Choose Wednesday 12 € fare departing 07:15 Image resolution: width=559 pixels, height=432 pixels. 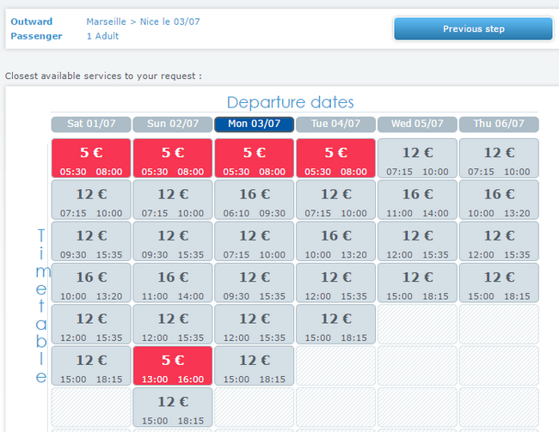coord(417,158)
